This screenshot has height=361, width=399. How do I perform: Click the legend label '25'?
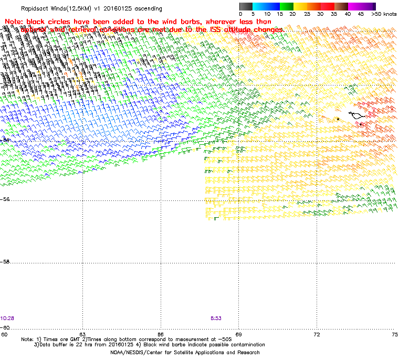point(307,14)
